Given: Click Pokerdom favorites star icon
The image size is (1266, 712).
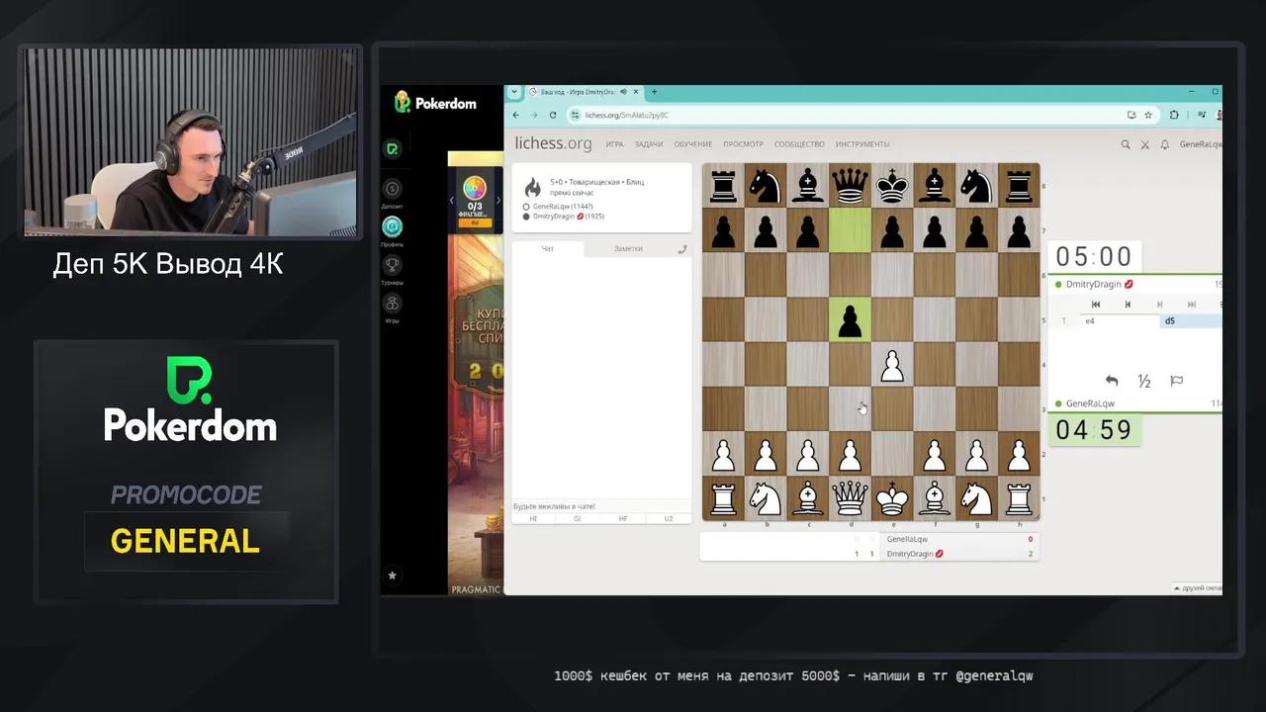Looking at the screenshot, I should 393,575.
